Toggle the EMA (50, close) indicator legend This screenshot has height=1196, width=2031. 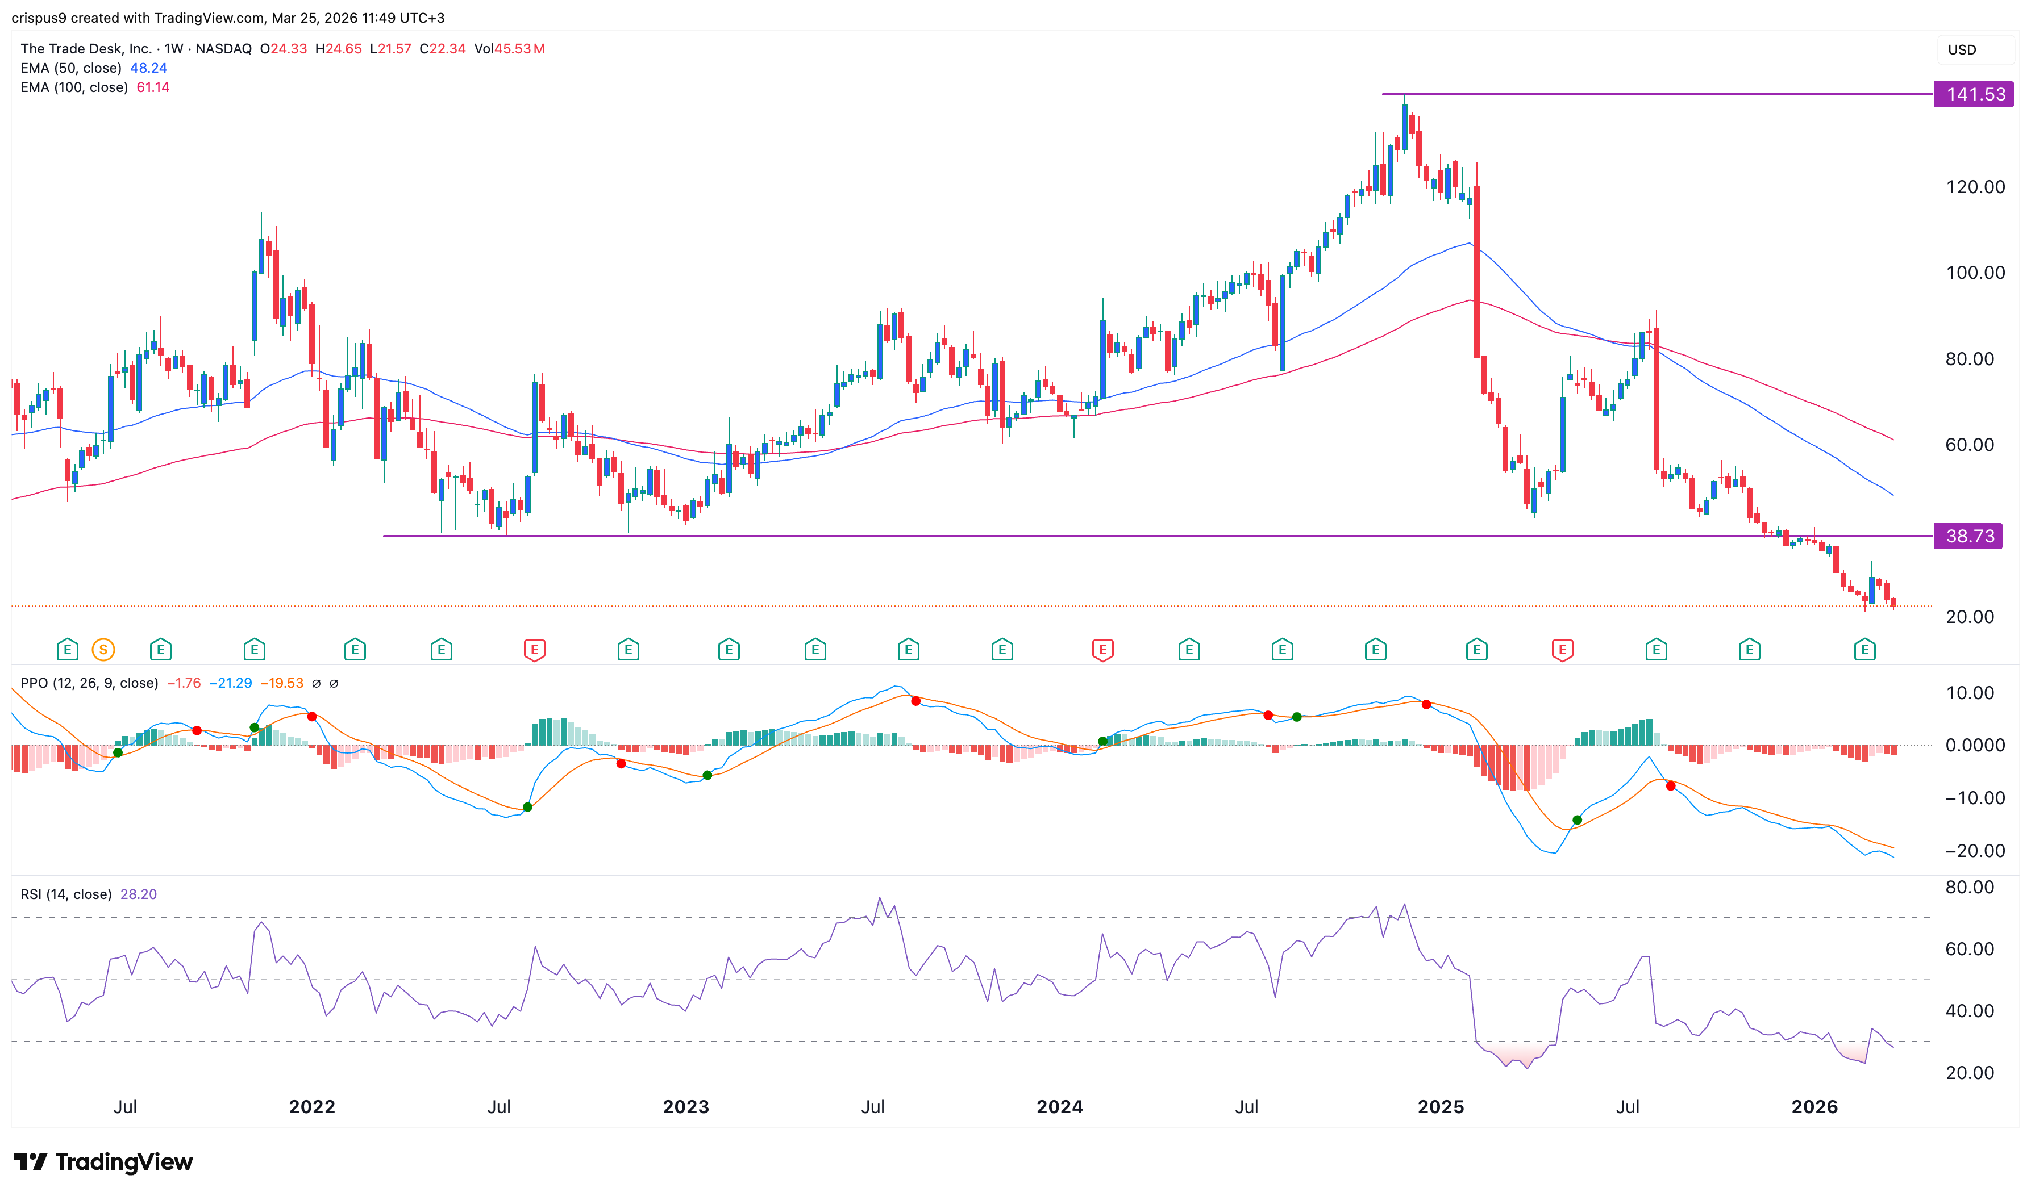coord(71,68)
